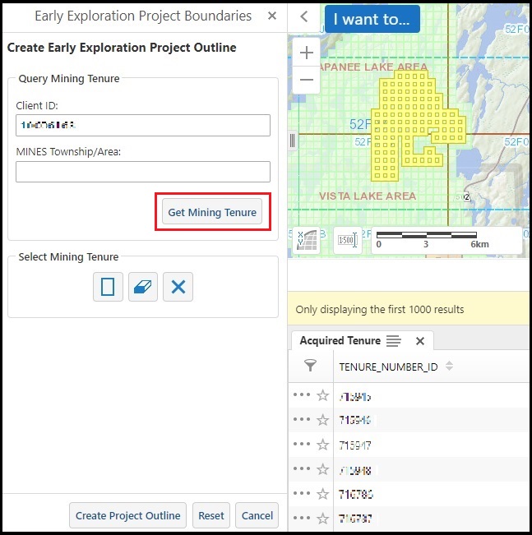This screenshot has height=535, width=532.
Task: Open the XY coordinates tool
Action: point(307,240)
